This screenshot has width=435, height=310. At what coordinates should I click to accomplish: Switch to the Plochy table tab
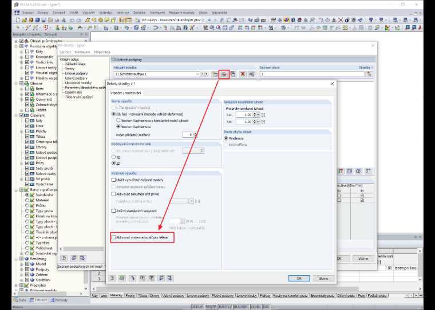tap(130, 296)
